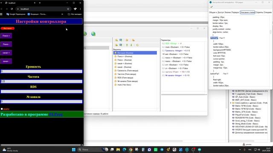
Task: Toggle the mute checkbox on web page
Action: [2, 109]
